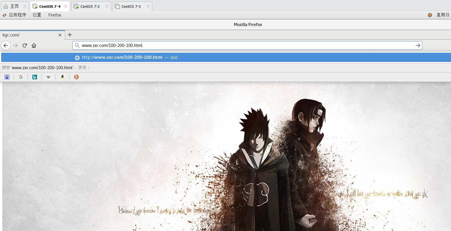
Task: Open the Firefox menu in top bar
Action: click(54, 15)
